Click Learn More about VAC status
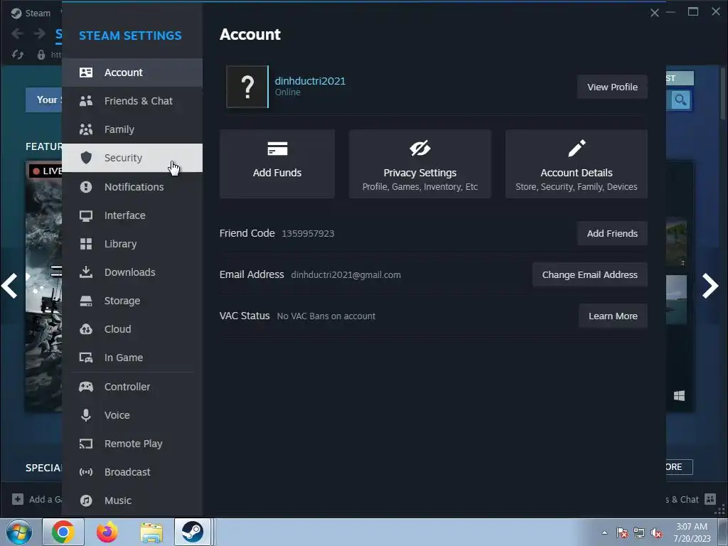 (613, 316)
